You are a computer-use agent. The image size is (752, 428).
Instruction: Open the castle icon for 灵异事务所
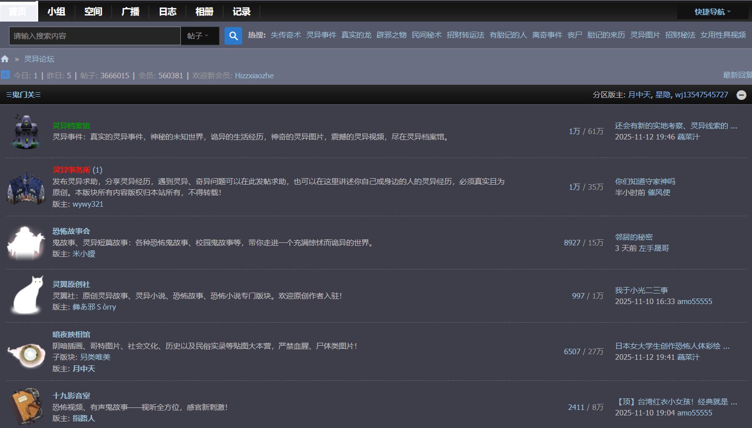[x=25, y=187]
